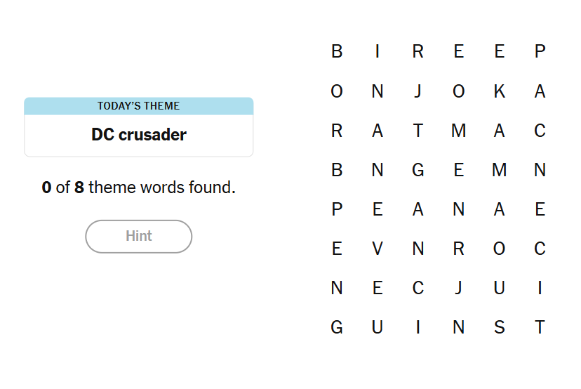The width and height of the screenshot is (581, 389).
Task: Select the G in the bottom-left corner
Action: pos(337,327)
